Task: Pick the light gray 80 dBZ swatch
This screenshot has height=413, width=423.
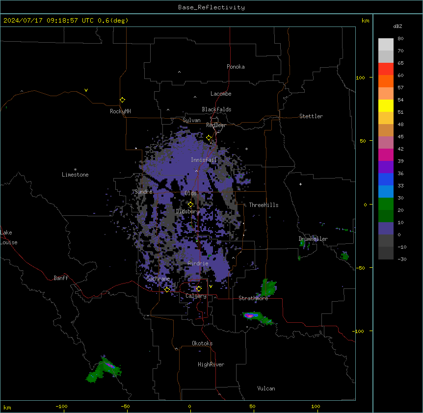Action: tap(386, 45)
